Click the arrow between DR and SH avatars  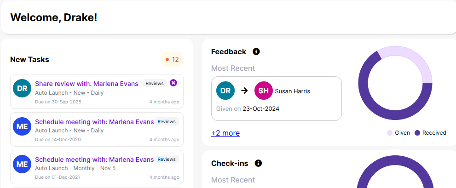point(244,91)
